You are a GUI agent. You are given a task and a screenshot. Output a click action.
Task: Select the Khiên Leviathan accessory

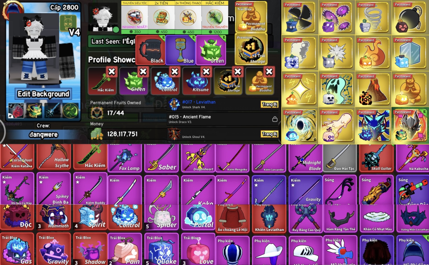tap(269, 218)
